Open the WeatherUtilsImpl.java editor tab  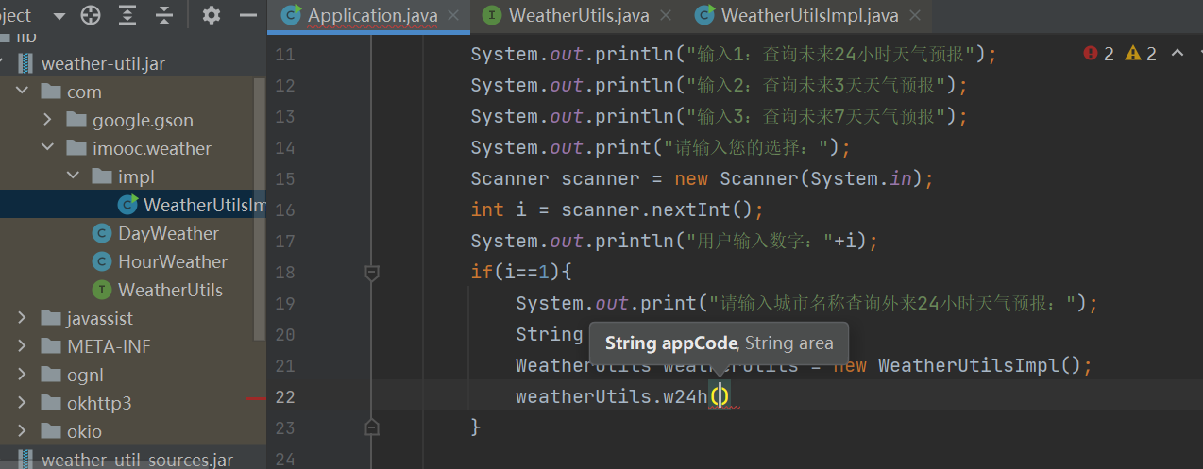pyautogui.click(x=809, y=15)
